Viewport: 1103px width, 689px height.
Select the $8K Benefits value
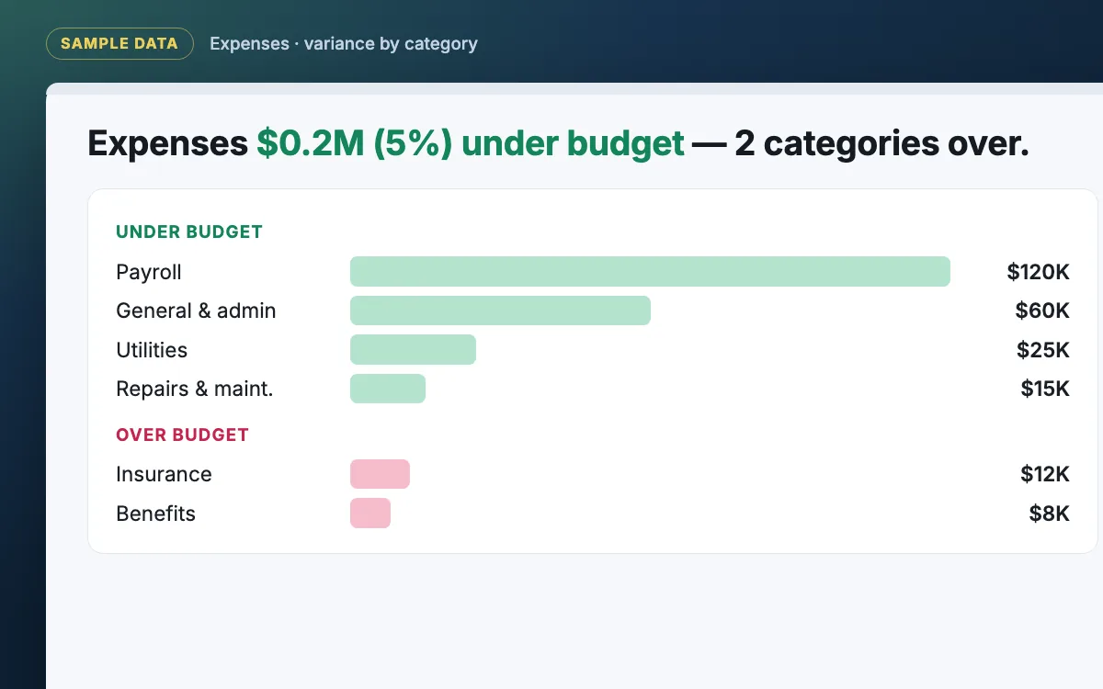click(x=1050, y=514)
